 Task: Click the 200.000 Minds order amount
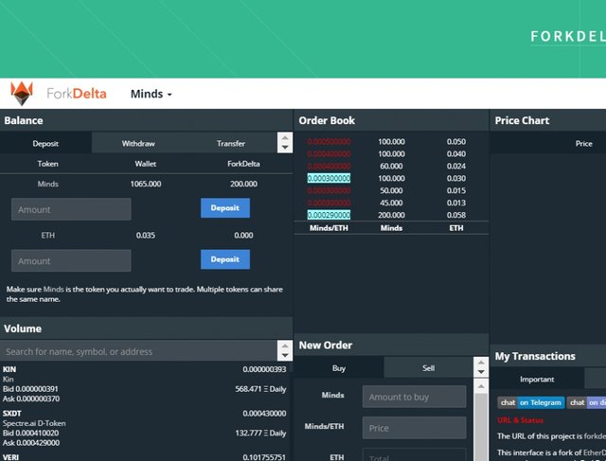pyautogui.click(x=391, y=215)
